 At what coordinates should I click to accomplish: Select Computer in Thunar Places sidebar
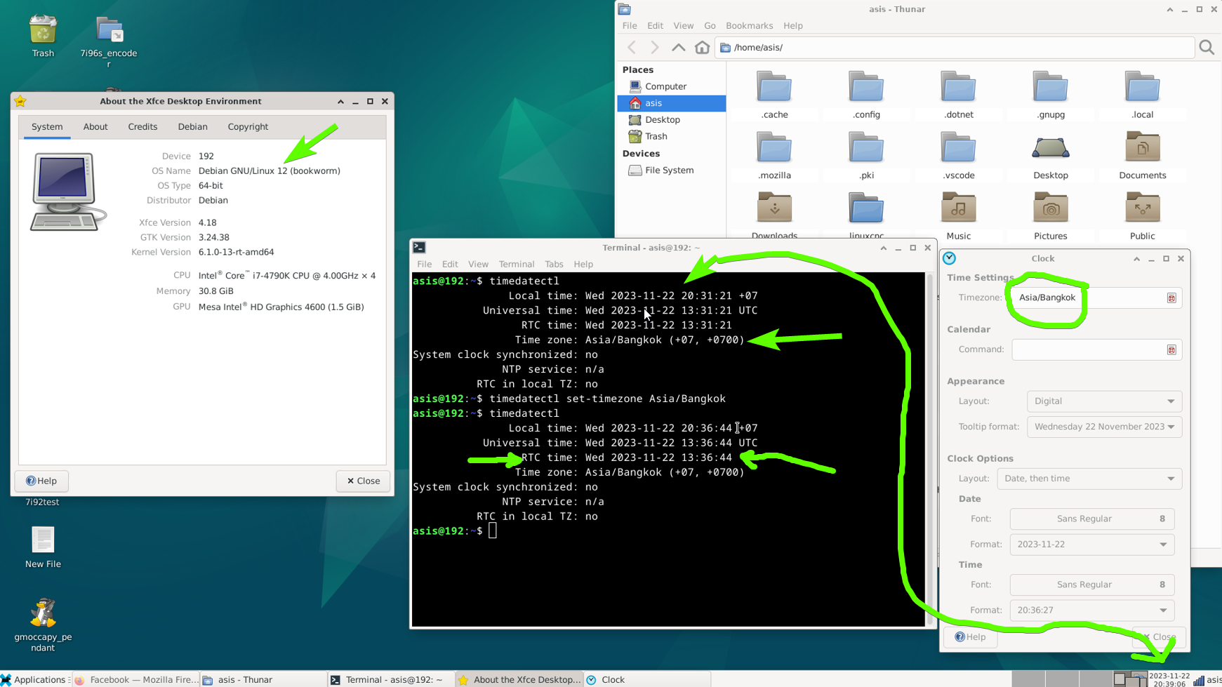pos(671,86)
